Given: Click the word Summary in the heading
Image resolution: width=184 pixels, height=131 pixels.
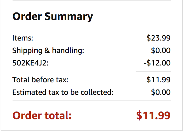Looking at the screenshot, I should pos(69,17).
